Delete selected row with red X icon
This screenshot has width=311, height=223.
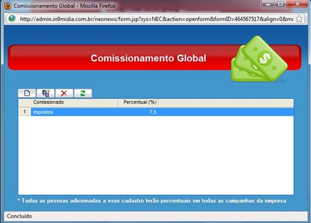point(64,93)
